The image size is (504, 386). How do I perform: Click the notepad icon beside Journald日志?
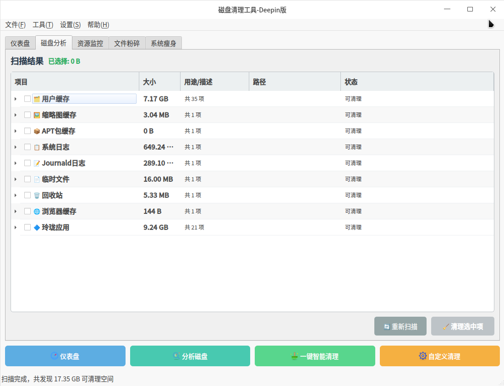[x=37, y=163]
